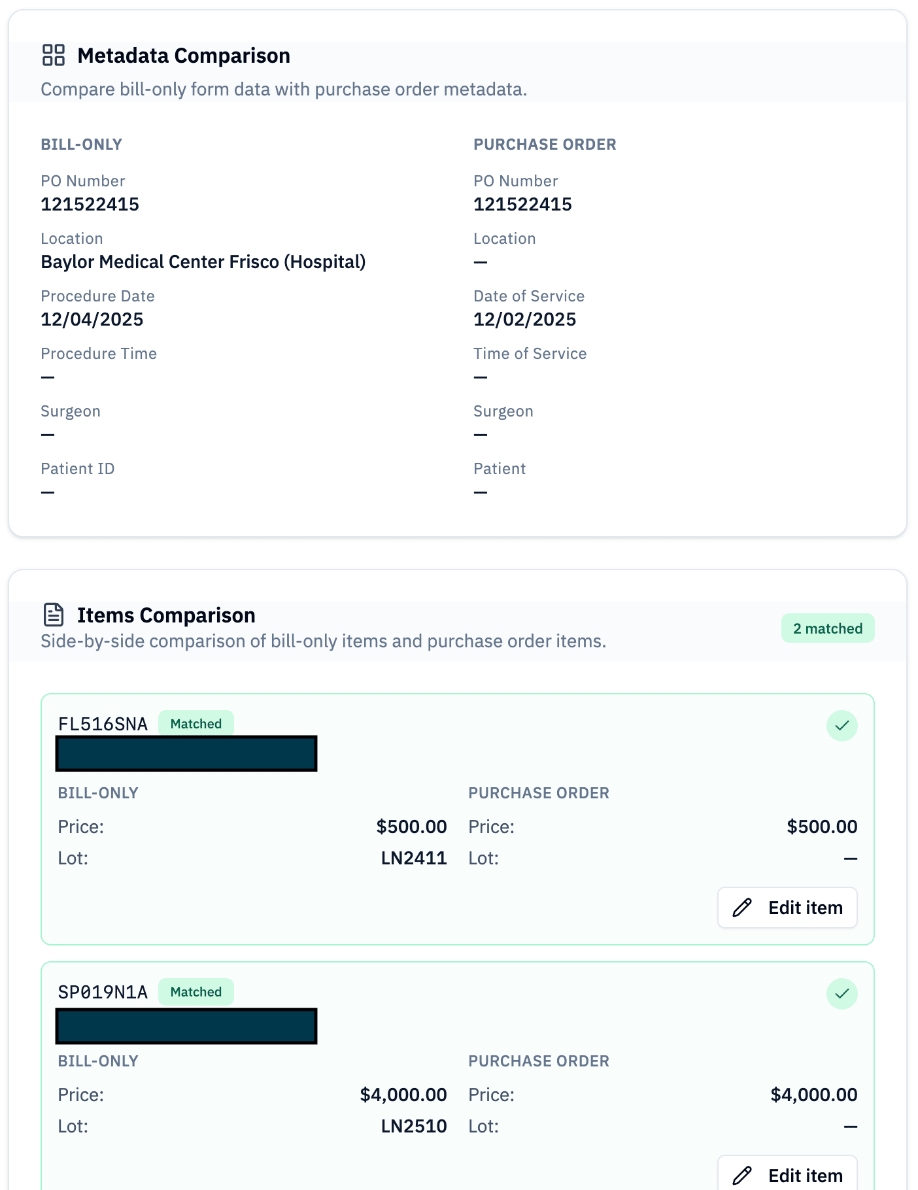Click the Baylor Medical Center Frisco location

point(203,262)
